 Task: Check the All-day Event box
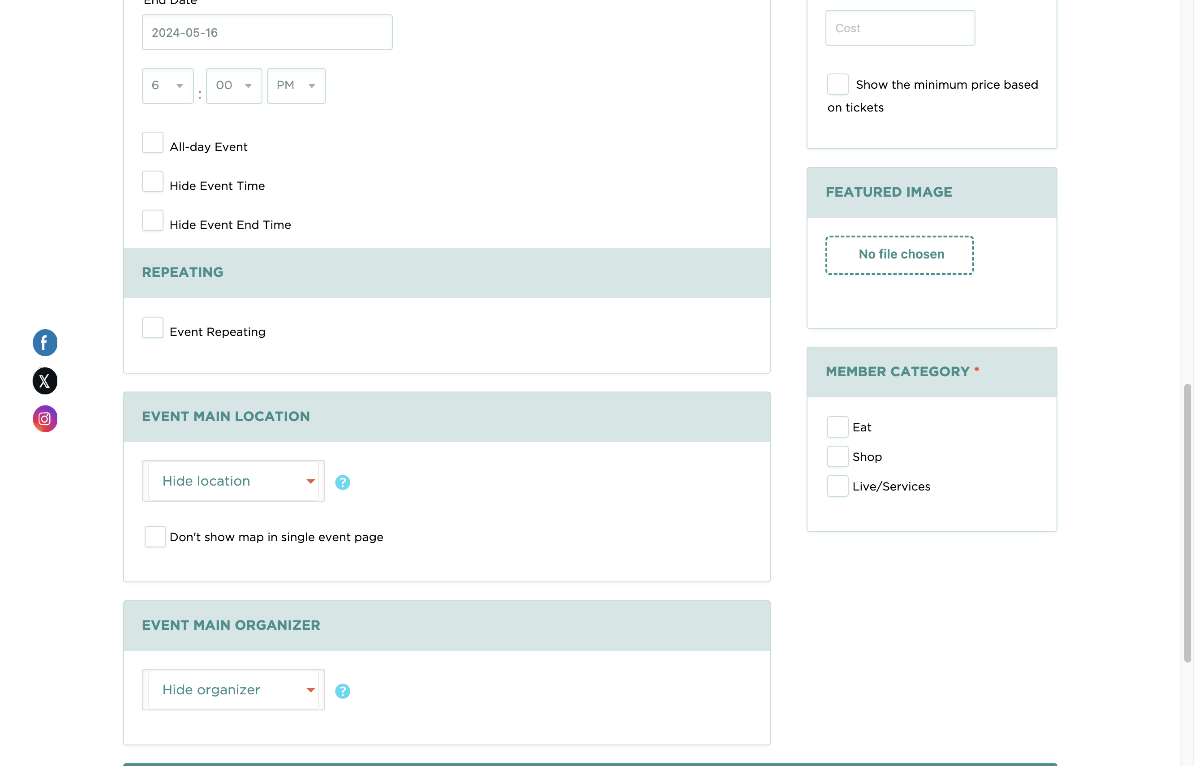tap(153, 143)
